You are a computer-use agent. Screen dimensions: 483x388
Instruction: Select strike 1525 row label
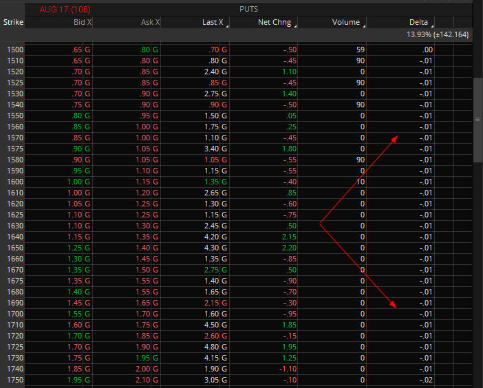(15, 83)
